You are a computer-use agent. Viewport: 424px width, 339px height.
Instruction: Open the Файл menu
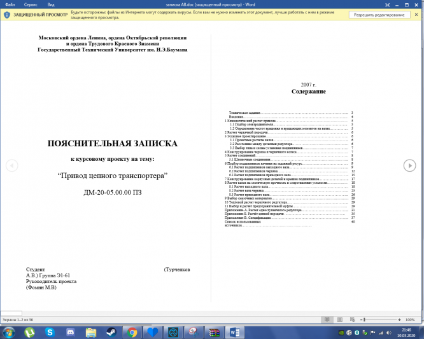point(10,4)
